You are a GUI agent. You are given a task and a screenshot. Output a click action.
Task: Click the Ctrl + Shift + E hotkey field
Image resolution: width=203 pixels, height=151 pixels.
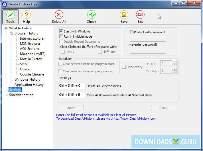[x=72, y=95]
